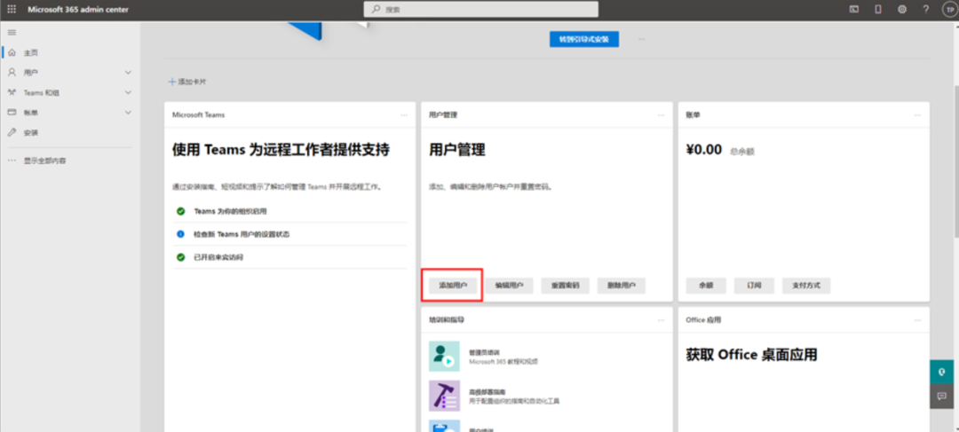
Task: Click '检查新 Teams 用户的设置状态' row
Action: 289,234
